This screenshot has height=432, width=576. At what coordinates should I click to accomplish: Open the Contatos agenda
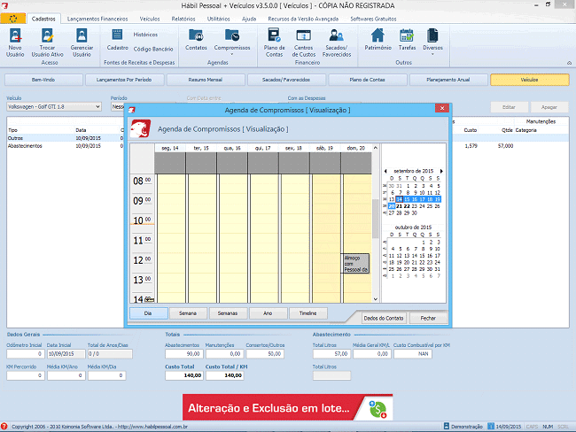(196, 40)
